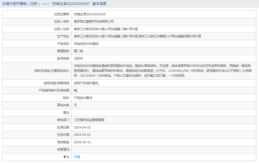Open the 详情 link
This screenshot has width=259, height=163.
pyautogui.click(x=77, y=157)
